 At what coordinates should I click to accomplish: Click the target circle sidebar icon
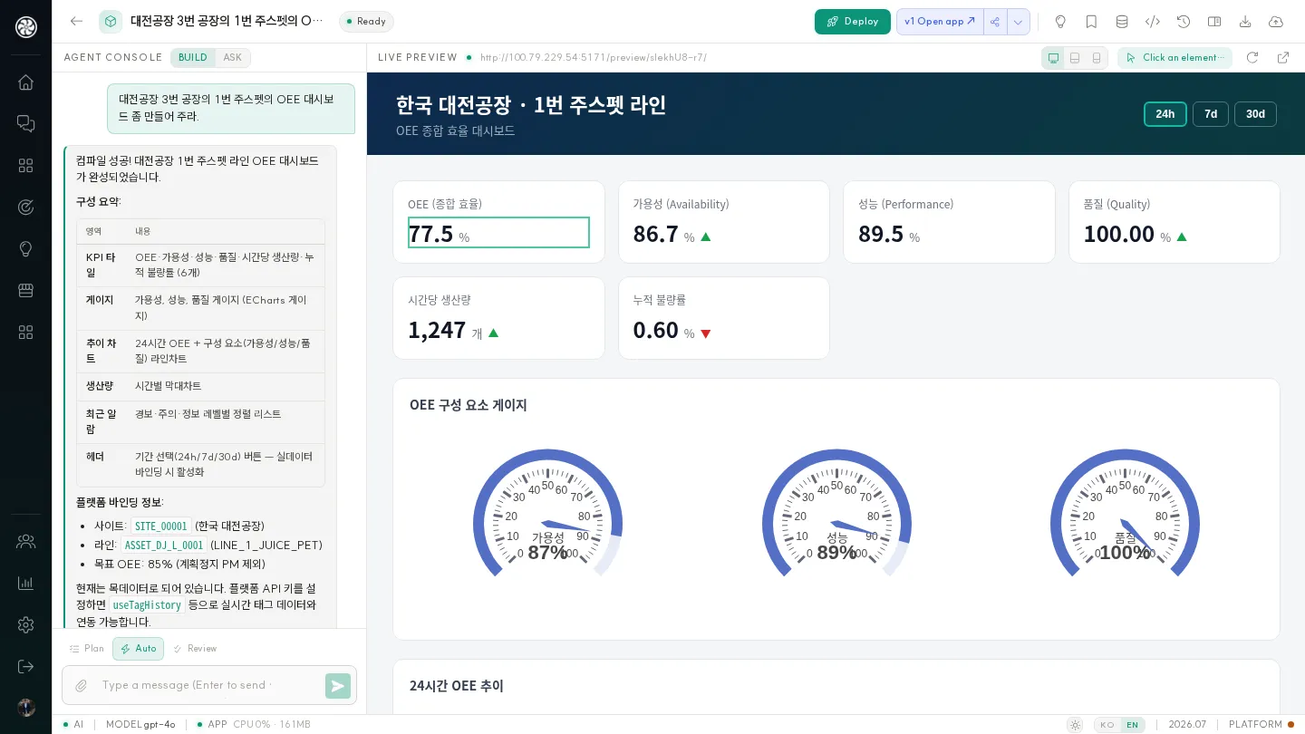[25, 208]
